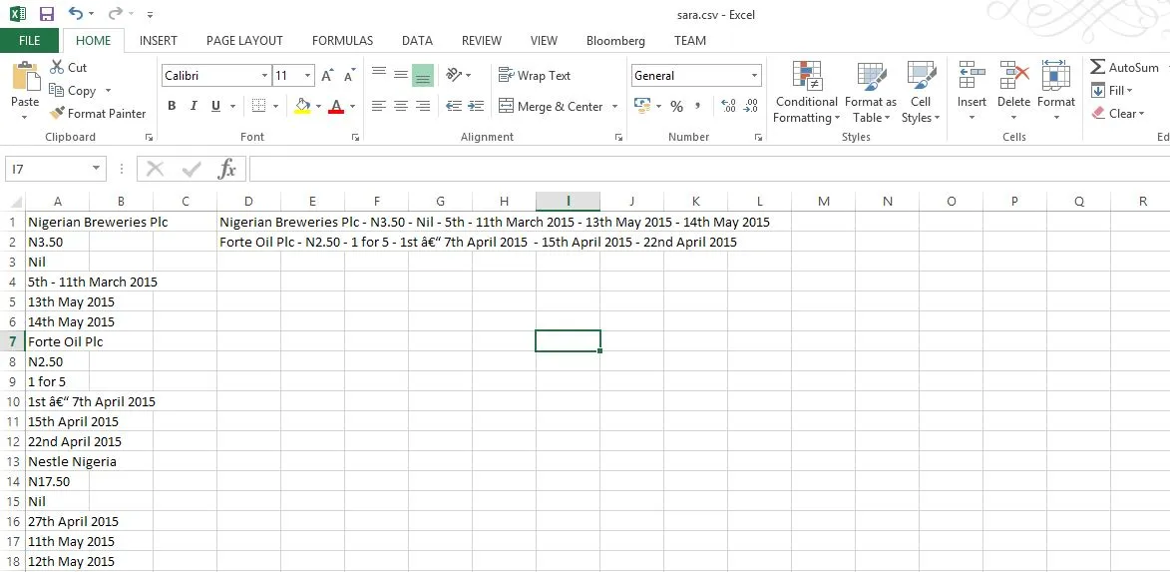
Task: Click the Middle Align icon
Action: tap(401, 75)
